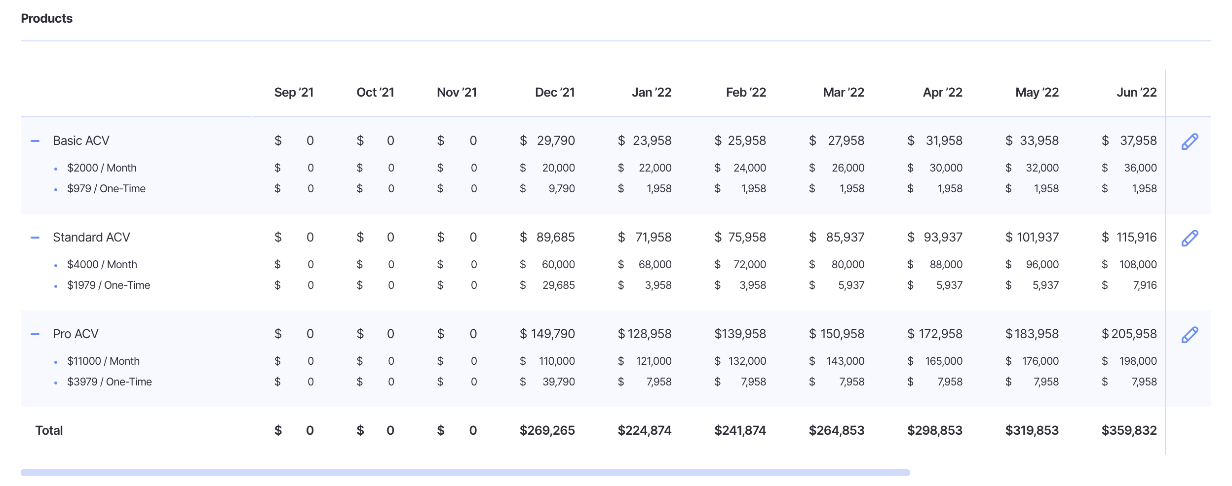This screenshot has height=486, width=1232.
Task: Select the Total row label
Action: (x=49, y=431)
